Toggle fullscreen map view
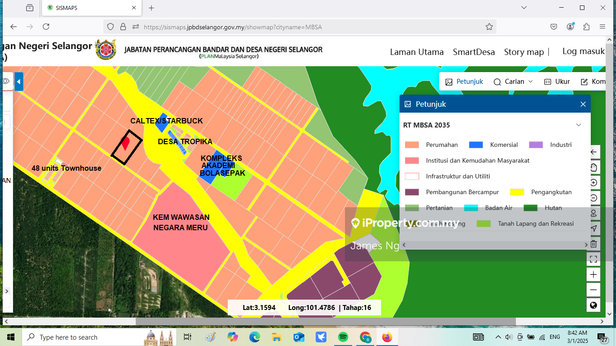 point(593,259)
